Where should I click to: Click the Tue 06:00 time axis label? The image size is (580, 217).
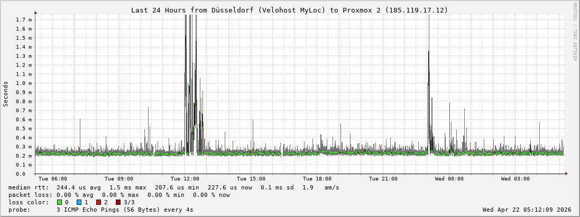(x=53, y=179)
